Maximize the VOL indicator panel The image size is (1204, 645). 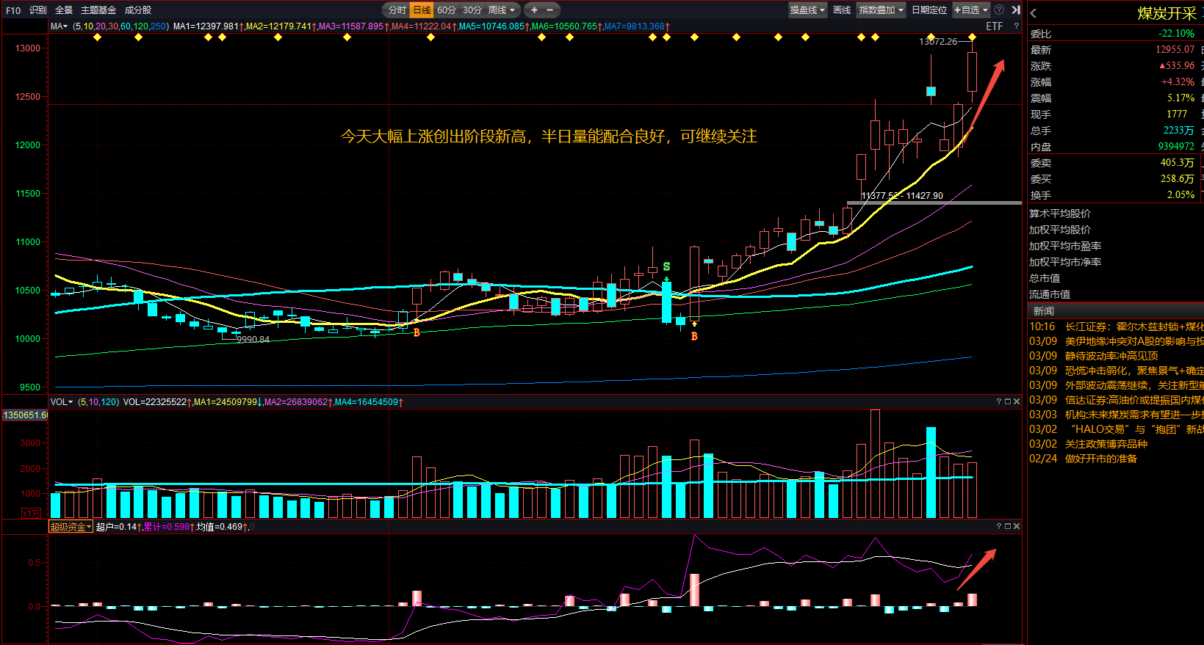point(1008,401)
